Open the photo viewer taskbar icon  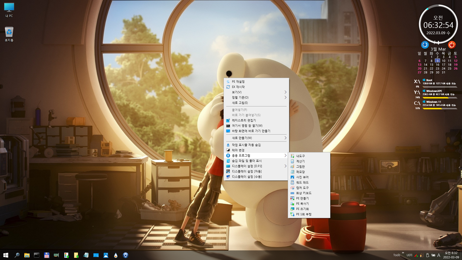pos(106,255)
